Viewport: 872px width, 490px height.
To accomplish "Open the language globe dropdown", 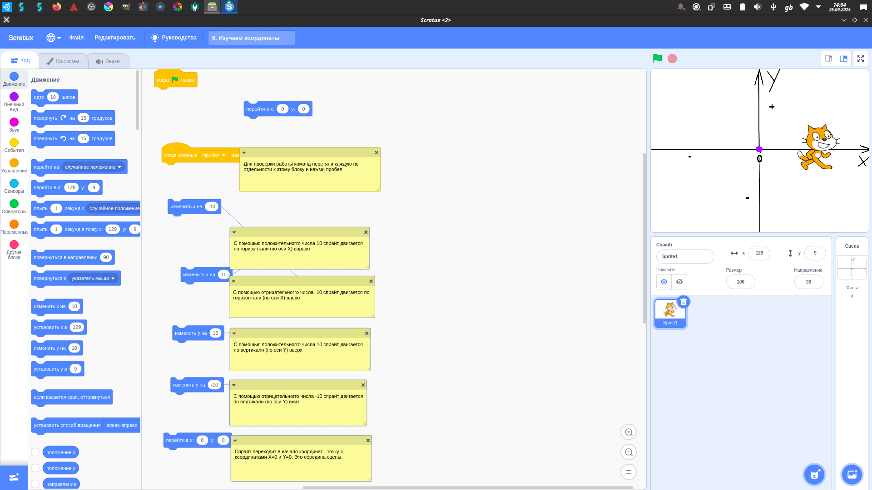I will 53,38.
